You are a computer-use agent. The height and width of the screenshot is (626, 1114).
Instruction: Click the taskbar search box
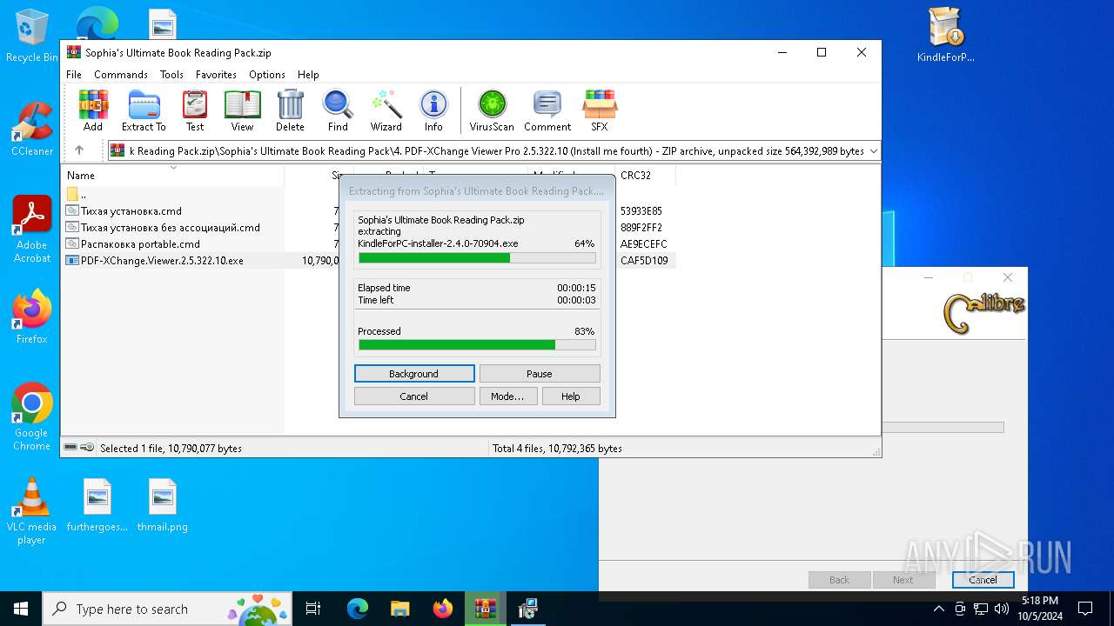pos(168,609)
